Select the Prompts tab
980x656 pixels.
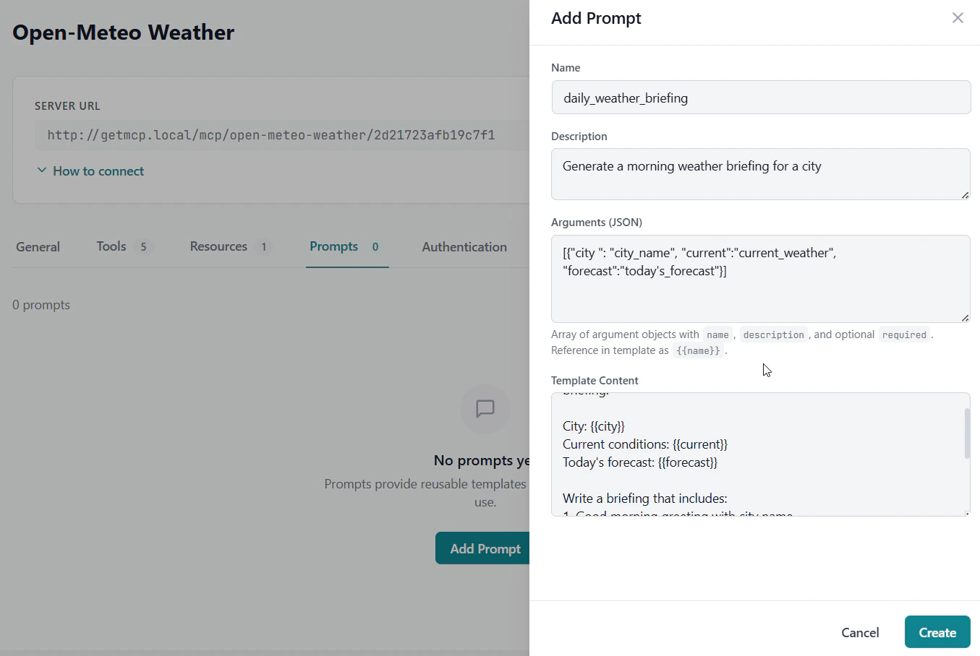[346, 247]
